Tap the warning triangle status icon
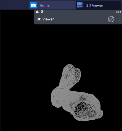 click(37, 12)
